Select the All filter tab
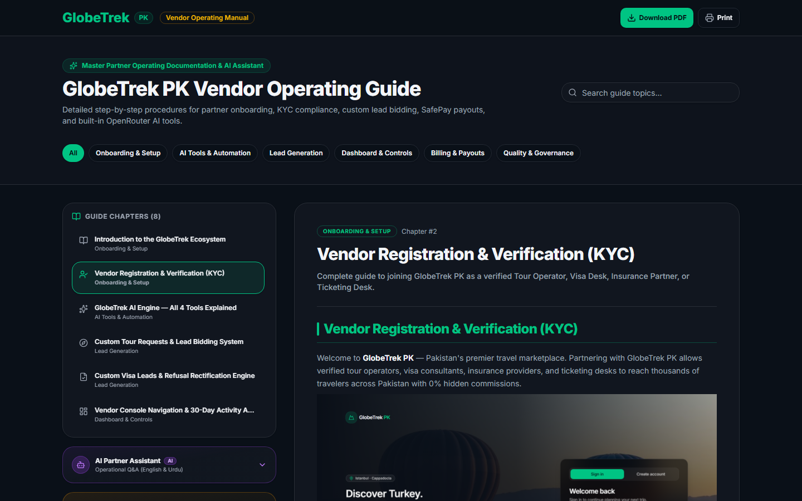The height and width of the screenshot is (501, 802). [x=73, y=153]
